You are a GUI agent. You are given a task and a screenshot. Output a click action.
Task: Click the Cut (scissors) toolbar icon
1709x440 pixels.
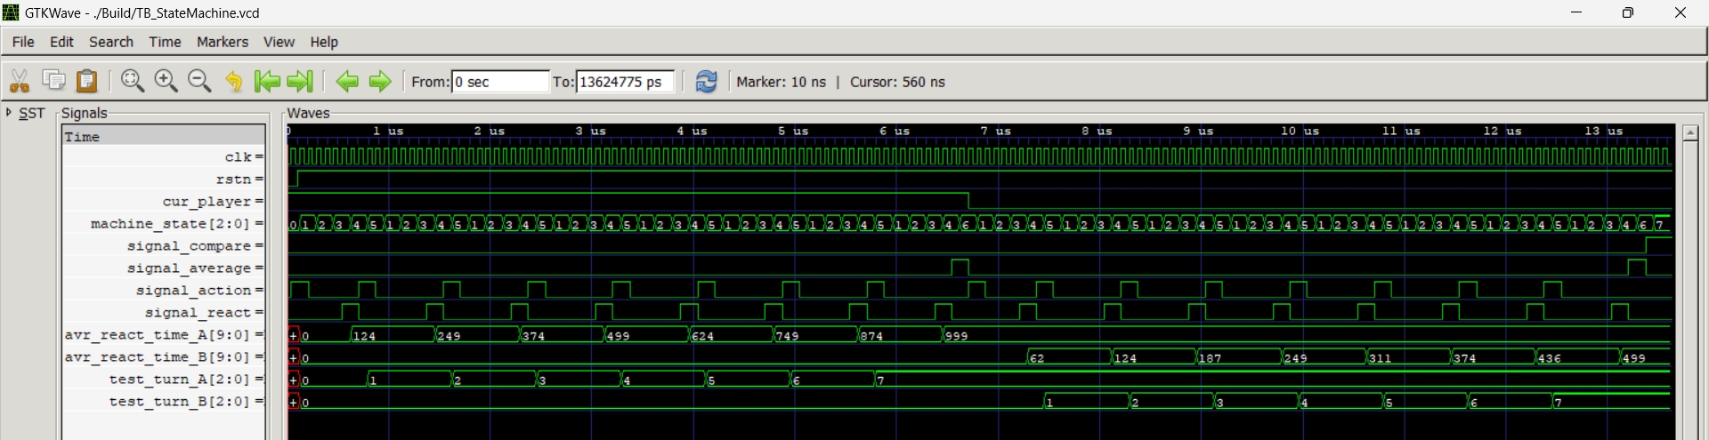[x=20, y=81]
